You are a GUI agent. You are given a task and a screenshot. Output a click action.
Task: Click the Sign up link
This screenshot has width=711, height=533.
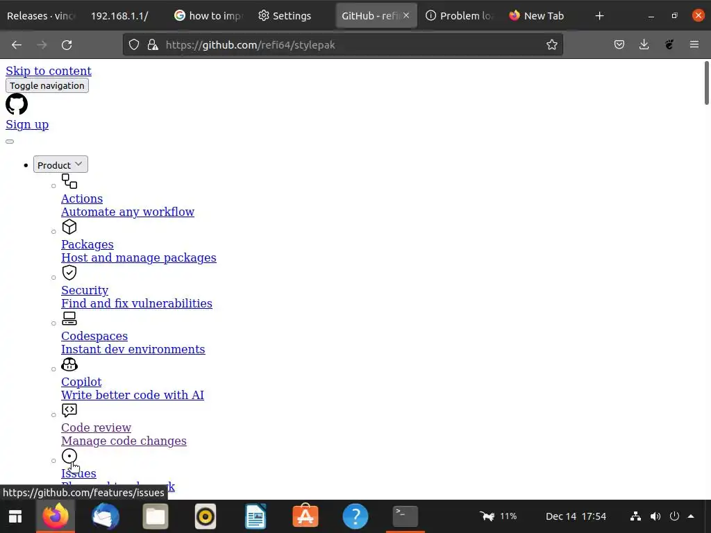click(x=27, y=124)
